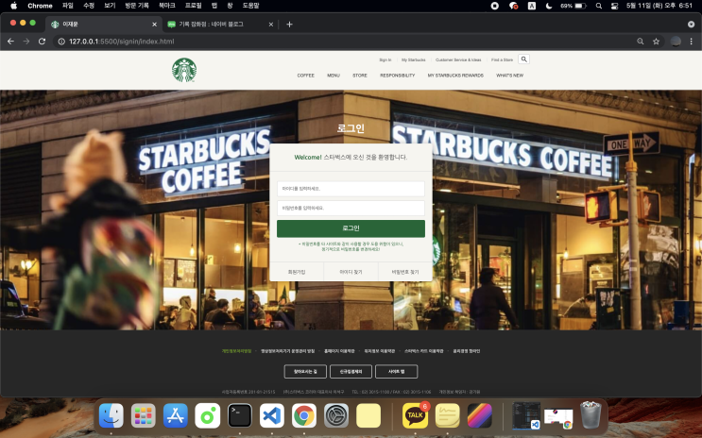Screen dimensions: 702x438
Task: Open the Notes app in dock
Action: click(x=447, y=415)
